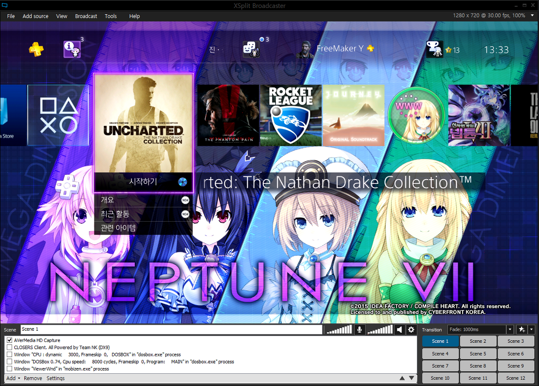
Task: Select the Neptune VII game tile
Action: click(479, 115)
